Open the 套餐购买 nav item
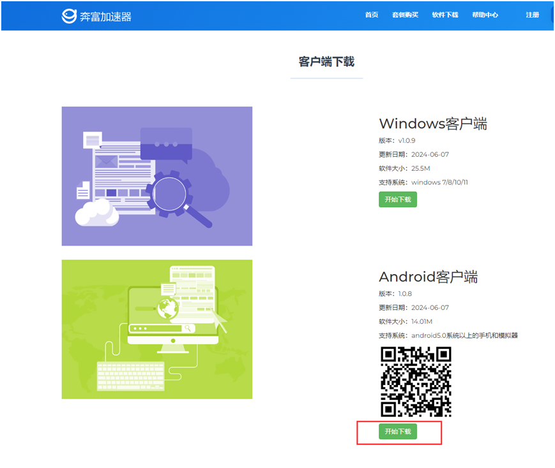The height and width of the screenshot is (468, 555). coord(405,15)
